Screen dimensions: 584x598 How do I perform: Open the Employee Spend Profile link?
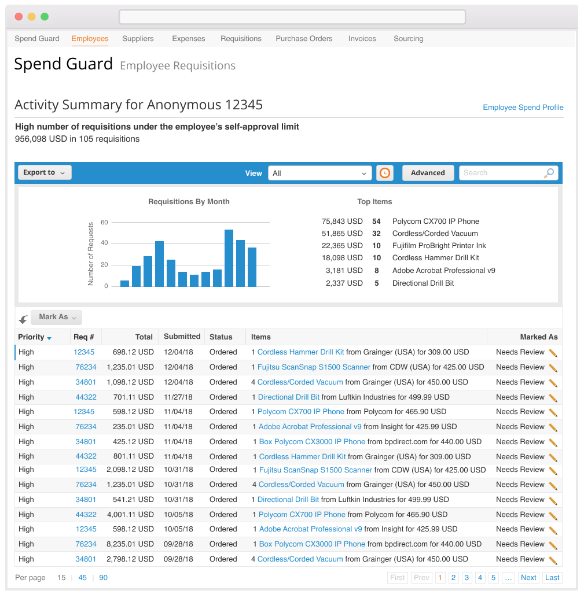pos(523,108)
